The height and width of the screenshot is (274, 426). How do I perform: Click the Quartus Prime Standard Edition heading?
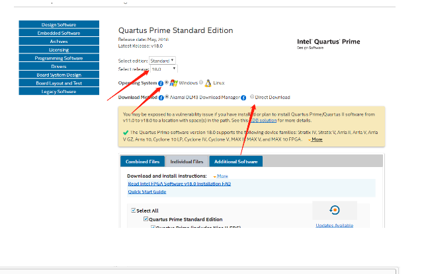pyautogui.click(x=176, y=30)
